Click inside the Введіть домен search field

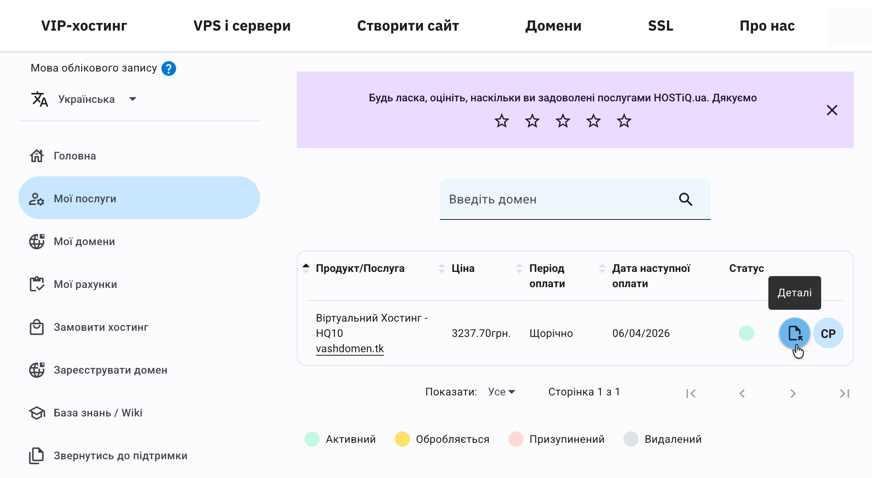pos(535,199)
